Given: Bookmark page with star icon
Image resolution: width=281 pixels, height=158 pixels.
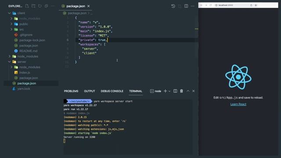Looking at the screenshot, I should pyautogui.click(x=256, y=5).
